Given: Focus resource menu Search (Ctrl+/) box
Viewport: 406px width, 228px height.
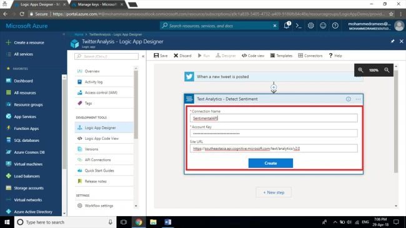Looking at the screenshot, I should point(106,56).
